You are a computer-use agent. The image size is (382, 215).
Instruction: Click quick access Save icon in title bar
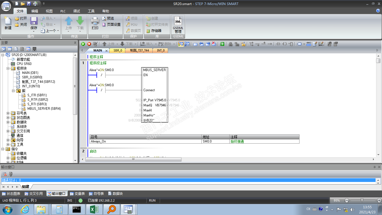pyautogui.click(x=29, y=4)
